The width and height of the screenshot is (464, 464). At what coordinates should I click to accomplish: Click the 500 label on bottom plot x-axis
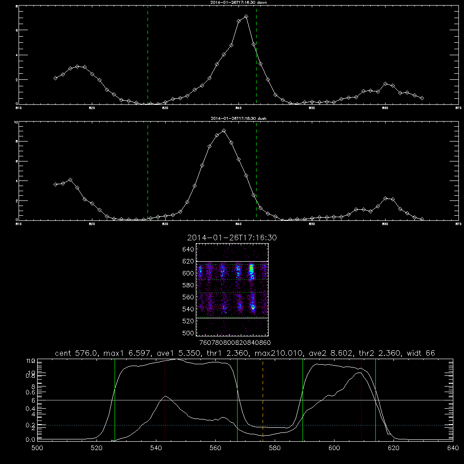coord(37,448)
